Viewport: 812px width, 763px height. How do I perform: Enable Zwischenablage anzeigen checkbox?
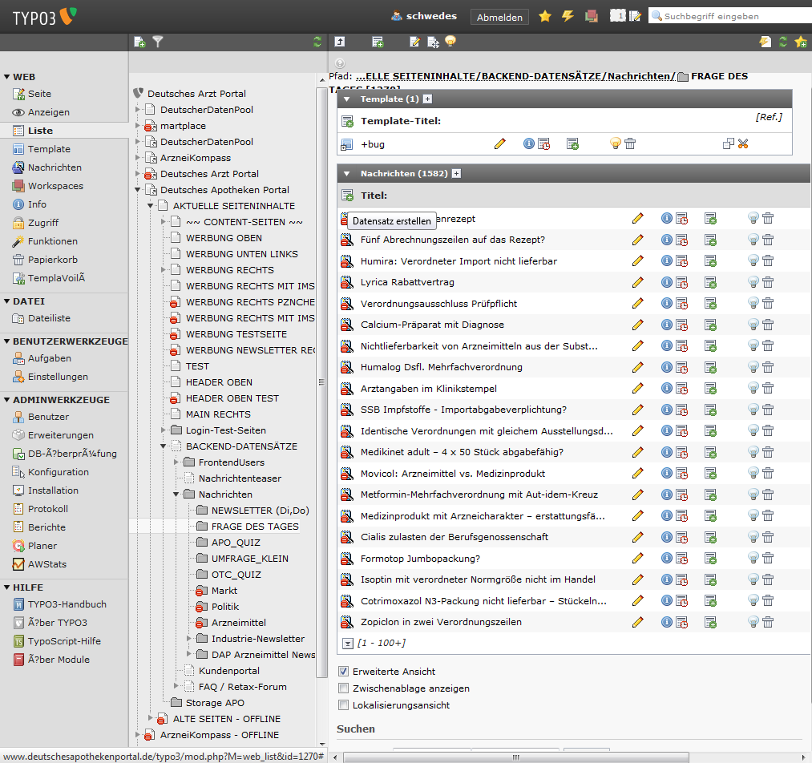click(x=344, y=688)
